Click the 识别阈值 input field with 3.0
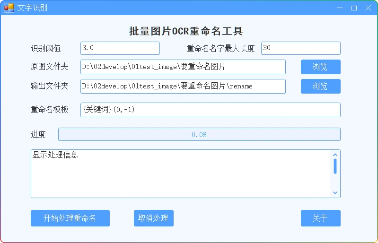378x243 pixels. coord(120,48)
